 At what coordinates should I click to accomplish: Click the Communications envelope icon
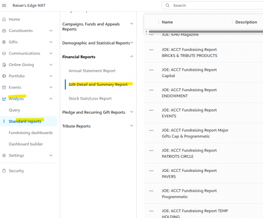pyautogui.click(x=4, y=53)
